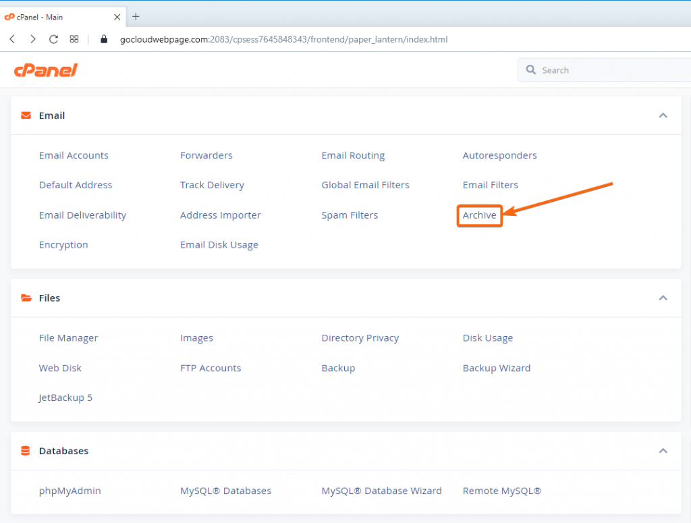
Task: Collapse the Files section
Action: [x=663, y=298]
